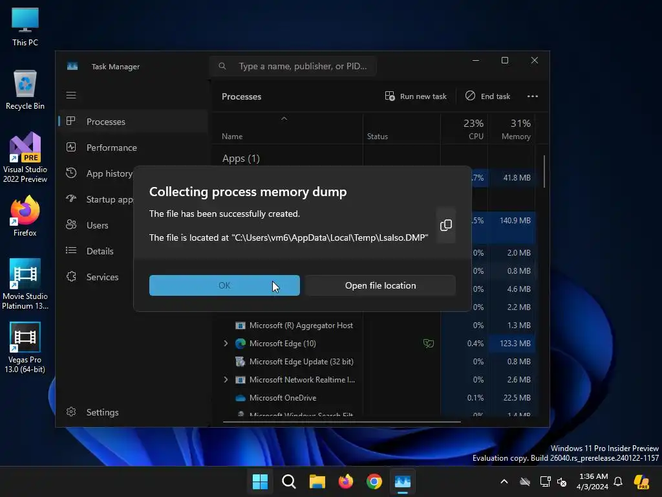The height and width of the screenshot is (497, 662).
Task: Open the clock showing 1:36 AM
Action: [x=592, y=481]
